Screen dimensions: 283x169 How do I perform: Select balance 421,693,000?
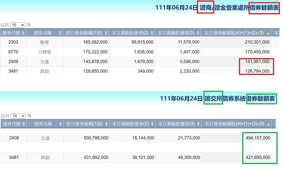tap(258, 157)
